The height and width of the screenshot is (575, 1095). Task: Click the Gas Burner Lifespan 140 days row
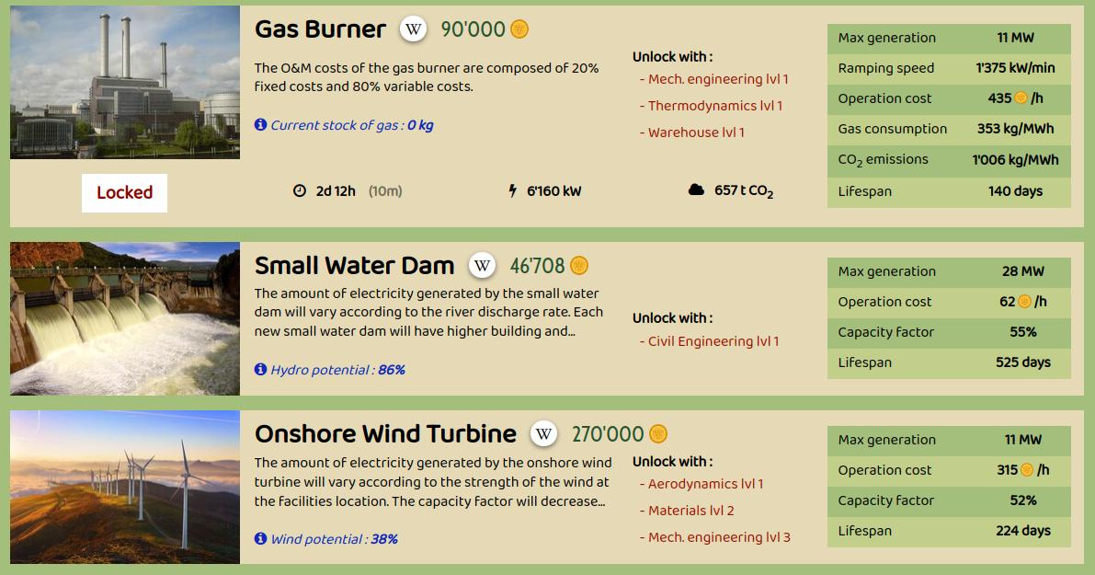click(949, 191)
